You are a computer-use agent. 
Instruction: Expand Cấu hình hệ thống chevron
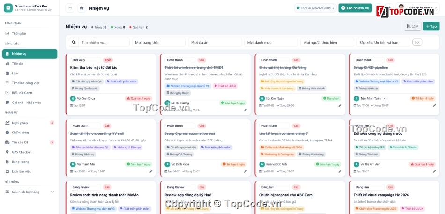52,192
